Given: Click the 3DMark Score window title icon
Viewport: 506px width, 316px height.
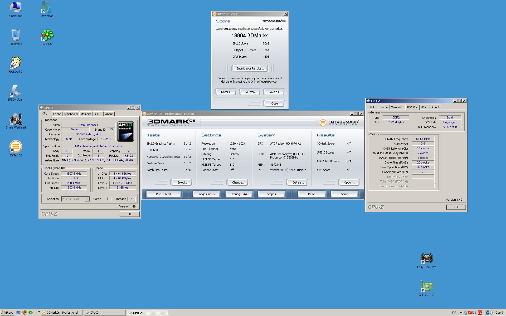Looking at the screenshot, I should click(x=215, y=14).
